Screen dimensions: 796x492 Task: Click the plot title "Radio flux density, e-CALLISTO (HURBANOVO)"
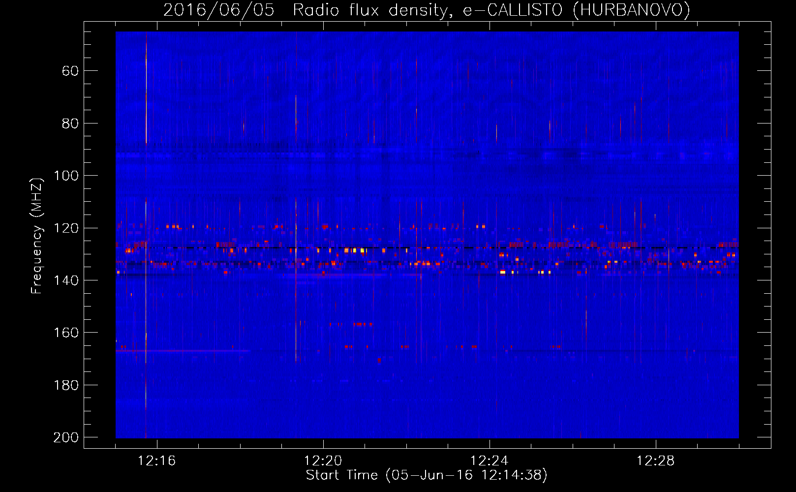[x=491, y=10]
